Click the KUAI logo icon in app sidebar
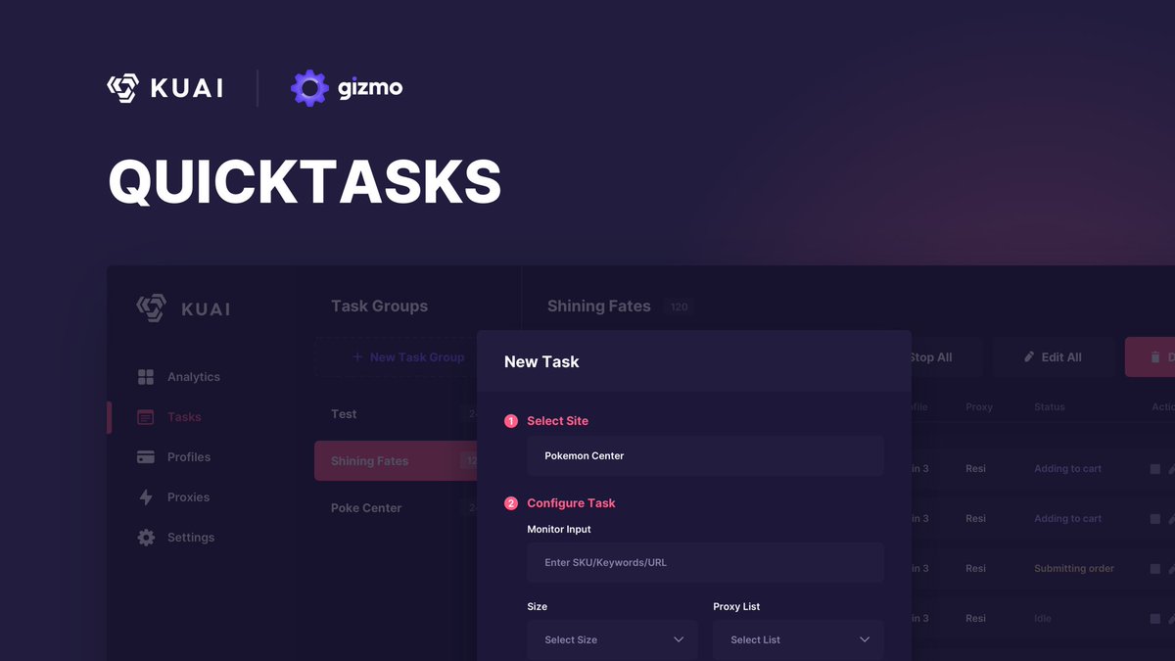1175x661 pixels. tap(151, 307)
